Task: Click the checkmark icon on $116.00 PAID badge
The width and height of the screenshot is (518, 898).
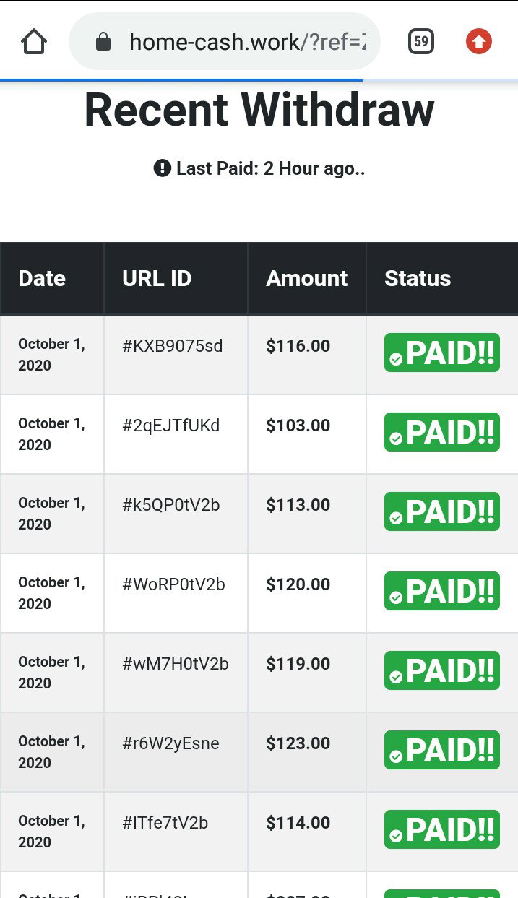Action: (x=396, y=359)
